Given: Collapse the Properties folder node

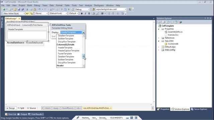Looking at the screenshot, I should [159, 29].
